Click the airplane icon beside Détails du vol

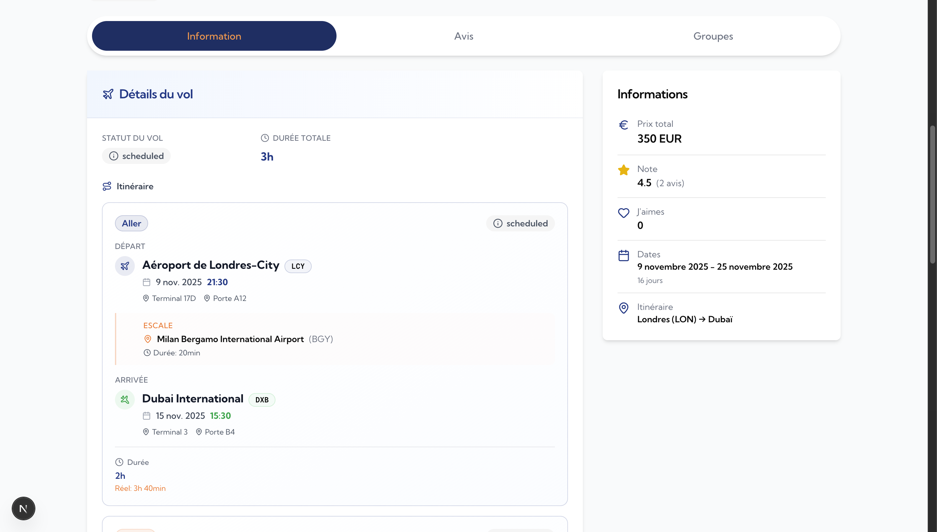[108, 94]
